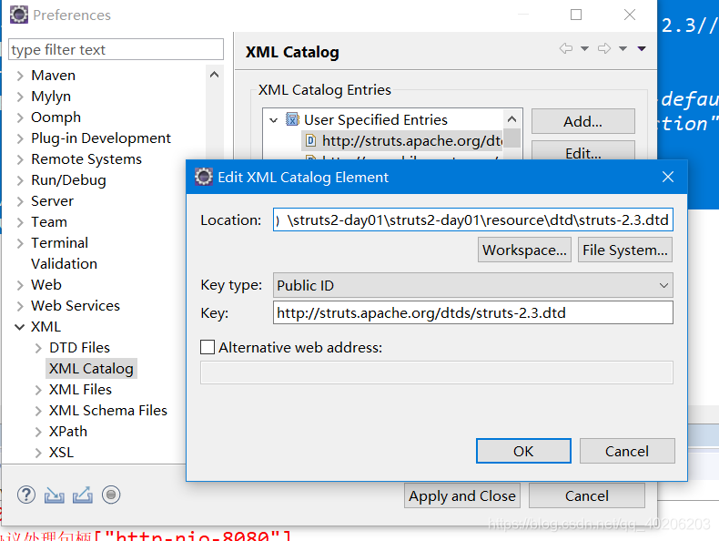Collapse the XML tree node
This screenshot has height=541, width=719.
click(20, 327)
